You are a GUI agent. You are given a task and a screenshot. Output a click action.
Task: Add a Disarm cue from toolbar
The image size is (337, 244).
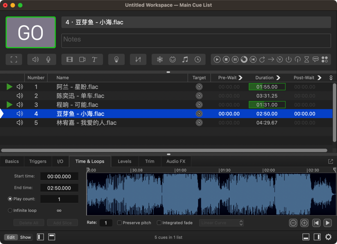pos(298,59)
